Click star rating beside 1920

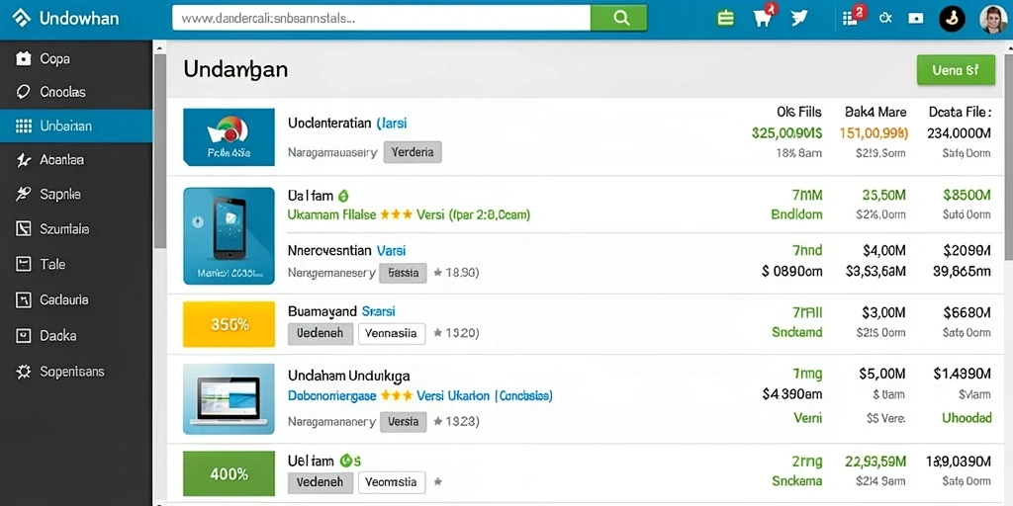[438, 333]
